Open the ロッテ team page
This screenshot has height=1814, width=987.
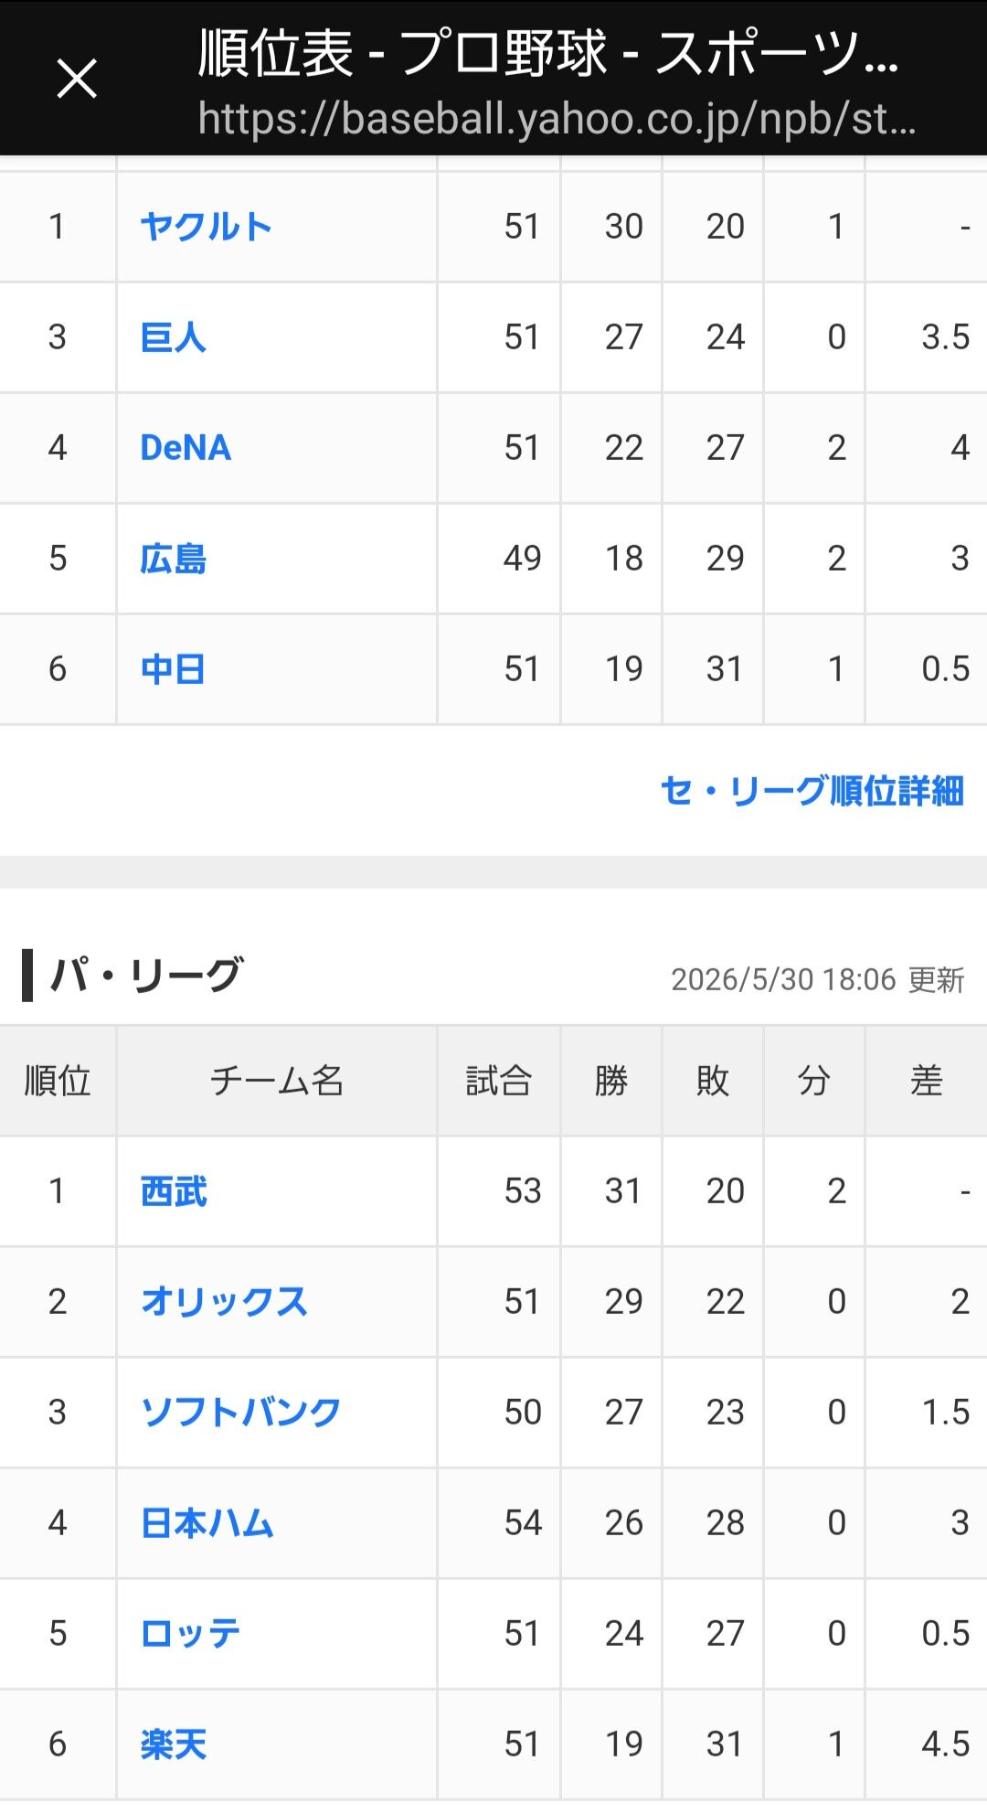190,1634
